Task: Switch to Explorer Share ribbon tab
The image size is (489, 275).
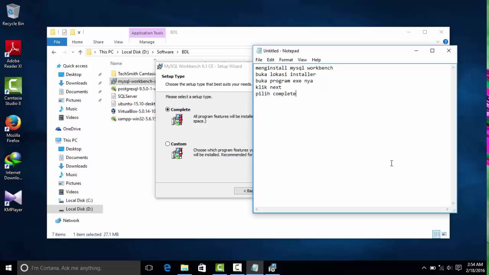Action: (98, 42)
